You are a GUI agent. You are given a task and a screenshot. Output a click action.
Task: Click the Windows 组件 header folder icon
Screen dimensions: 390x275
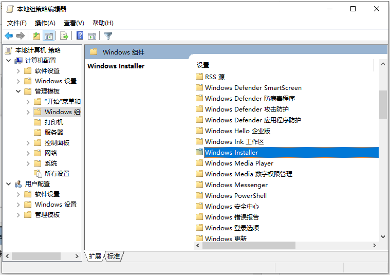click(94, 52)
